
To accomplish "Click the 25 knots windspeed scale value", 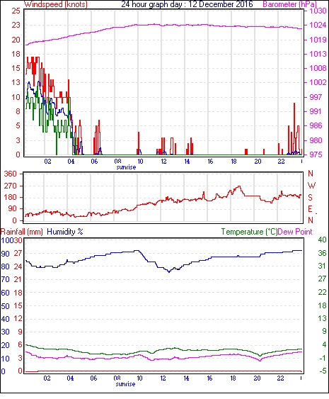I will (x=16, y=11).
